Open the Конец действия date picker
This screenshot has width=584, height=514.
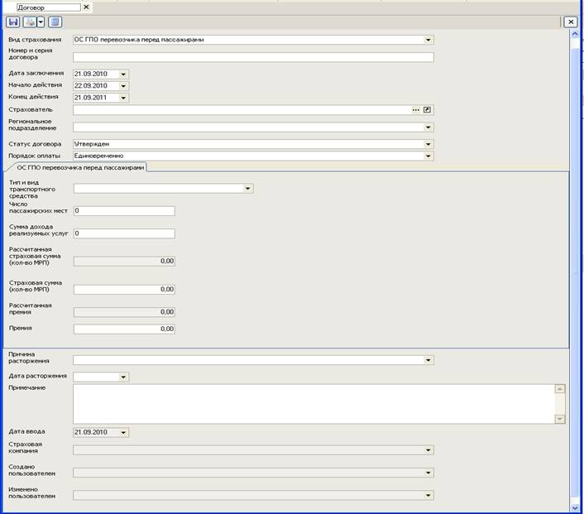pyautogui.click(x=123, y=98)
